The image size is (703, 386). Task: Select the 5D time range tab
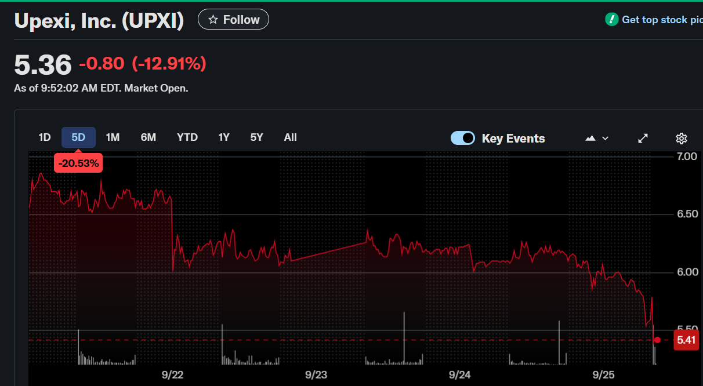78,137
